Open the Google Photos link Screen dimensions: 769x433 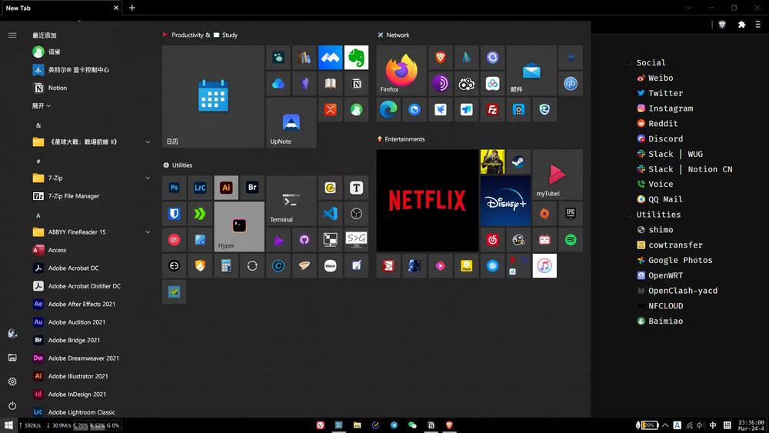coord(674,261)
